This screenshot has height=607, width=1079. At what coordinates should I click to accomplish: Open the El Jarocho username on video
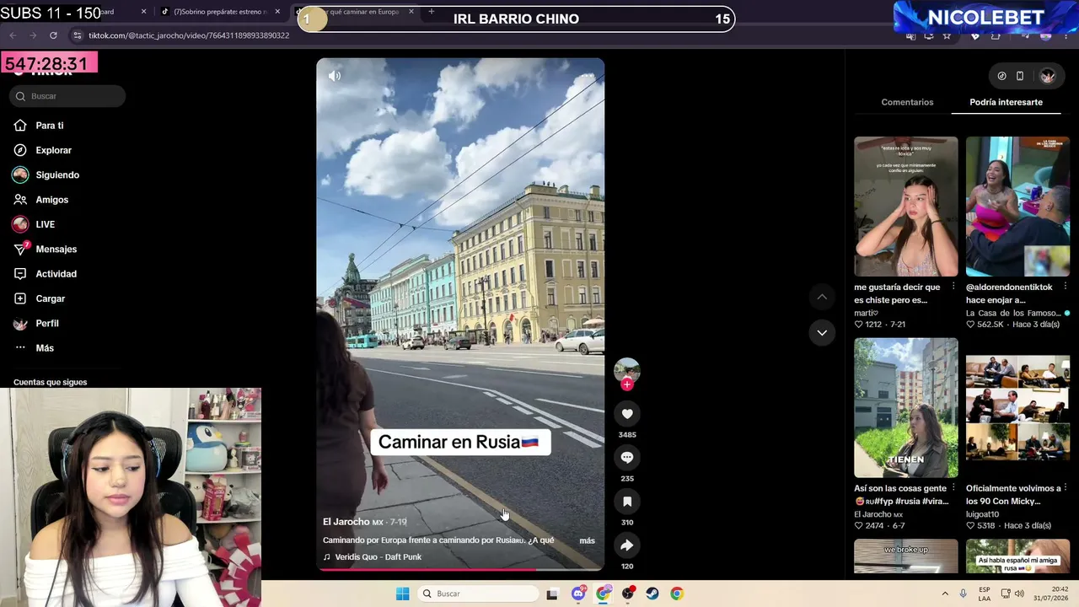346,522
